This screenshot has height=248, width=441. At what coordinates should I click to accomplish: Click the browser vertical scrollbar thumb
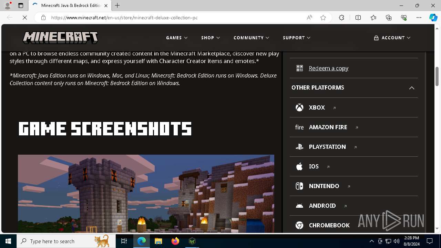(x=437, y=76)
